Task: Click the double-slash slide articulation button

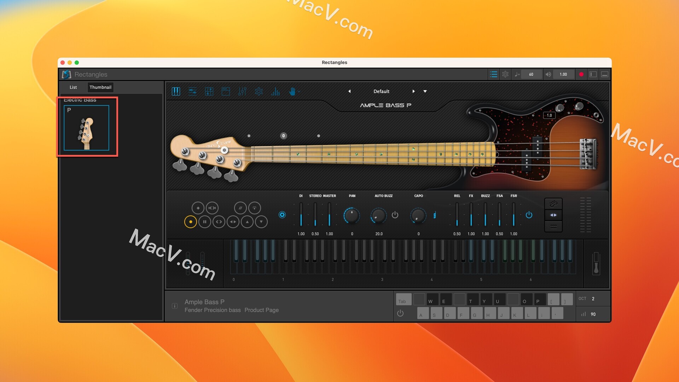Action: 240,208
